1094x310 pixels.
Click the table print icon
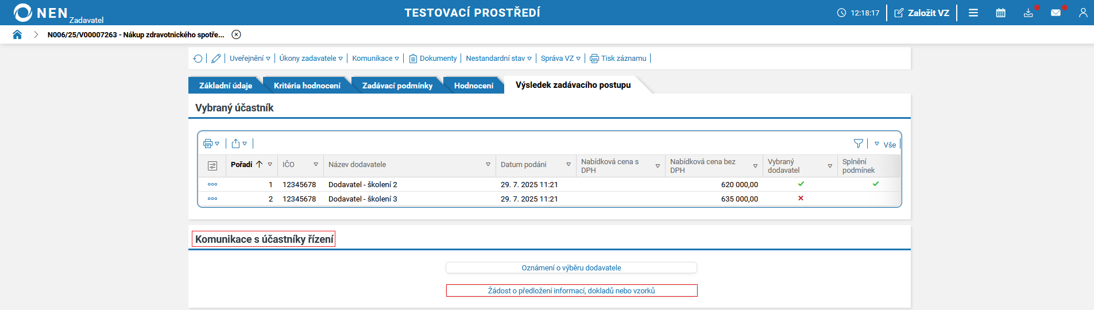click(211, 144)
